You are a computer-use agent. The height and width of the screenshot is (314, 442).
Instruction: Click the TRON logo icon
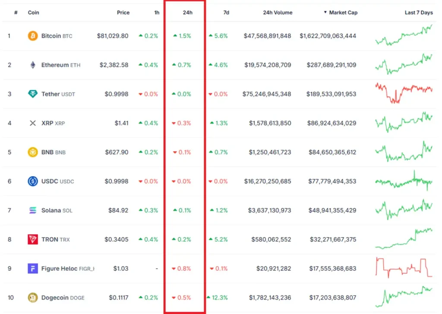(33, 239)
